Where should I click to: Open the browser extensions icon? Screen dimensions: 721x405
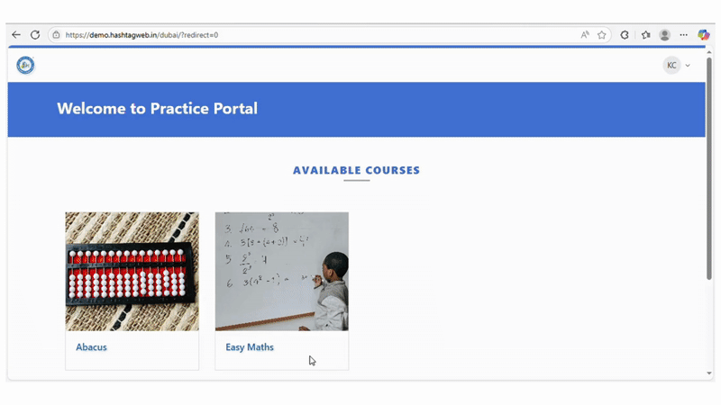pyautogui.click(x=625, y=35)
